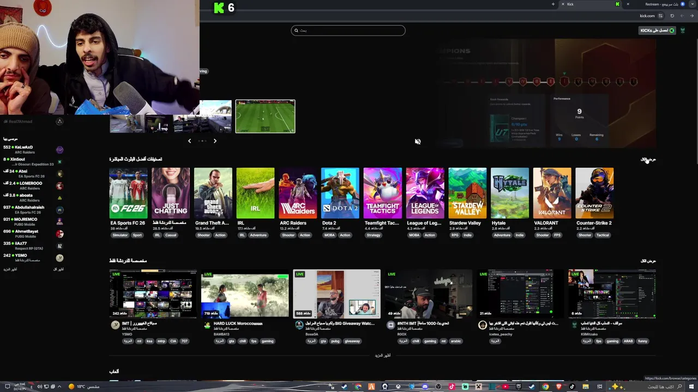This screenshot has height=392, width=698.
Task: Open the Grand Theft Auto V category cover
Action: (213, 193)
